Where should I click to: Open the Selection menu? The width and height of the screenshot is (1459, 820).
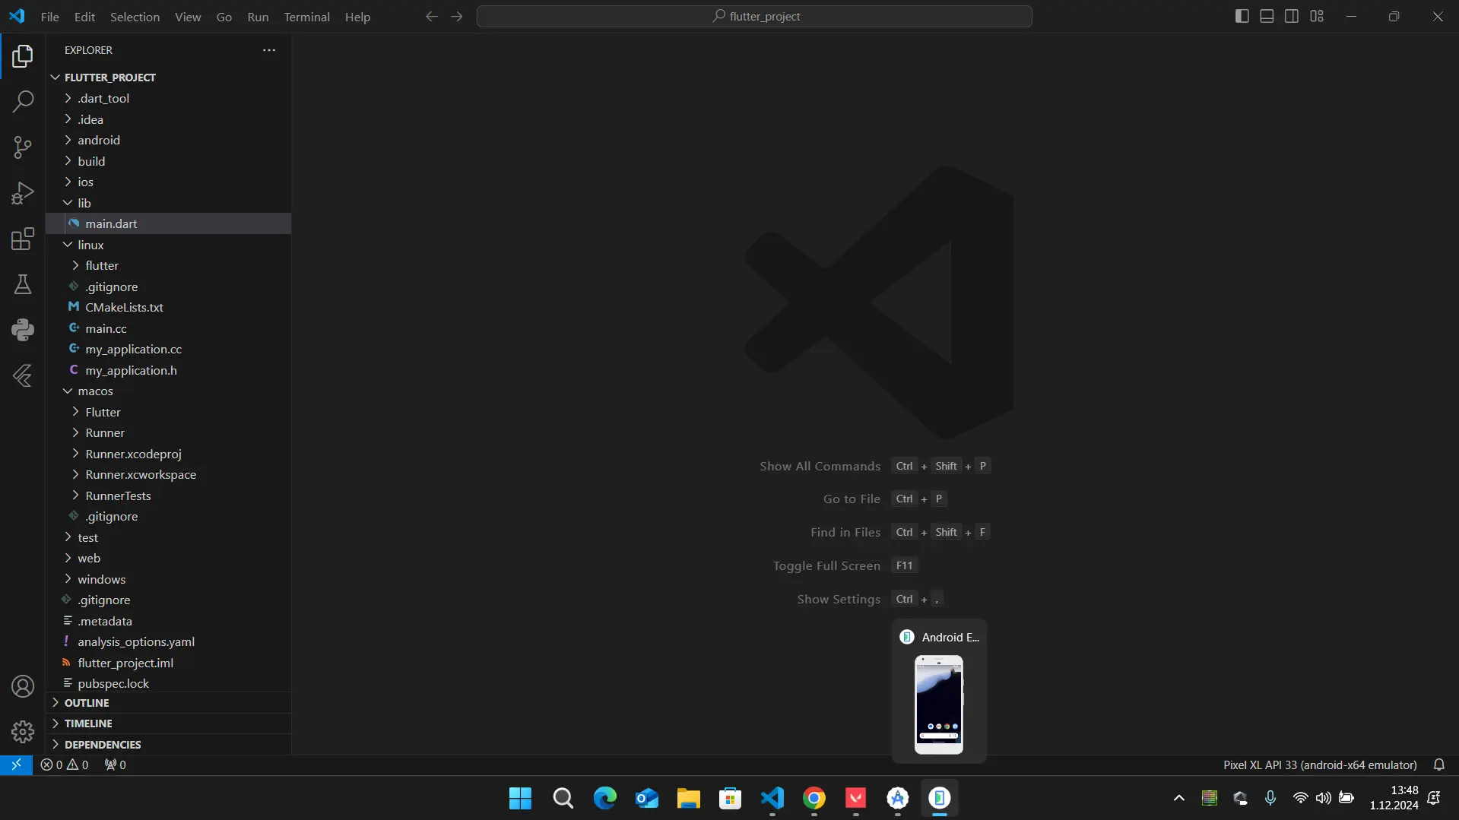point(135,17)
